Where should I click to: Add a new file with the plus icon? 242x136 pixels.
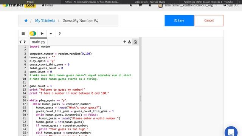click(x=125, y=42)
